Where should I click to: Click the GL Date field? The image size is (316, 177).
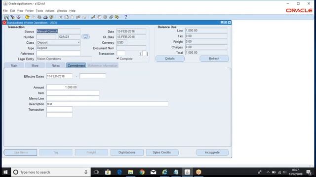(x=131, y=37)
